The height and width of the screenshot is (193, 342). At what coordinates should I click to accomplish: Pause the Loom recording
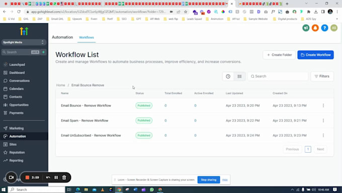click(x=56, y=177)
